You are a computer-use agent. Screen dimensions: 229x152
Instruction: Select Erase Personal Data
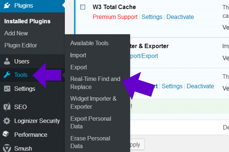click(x=90, y=142)
